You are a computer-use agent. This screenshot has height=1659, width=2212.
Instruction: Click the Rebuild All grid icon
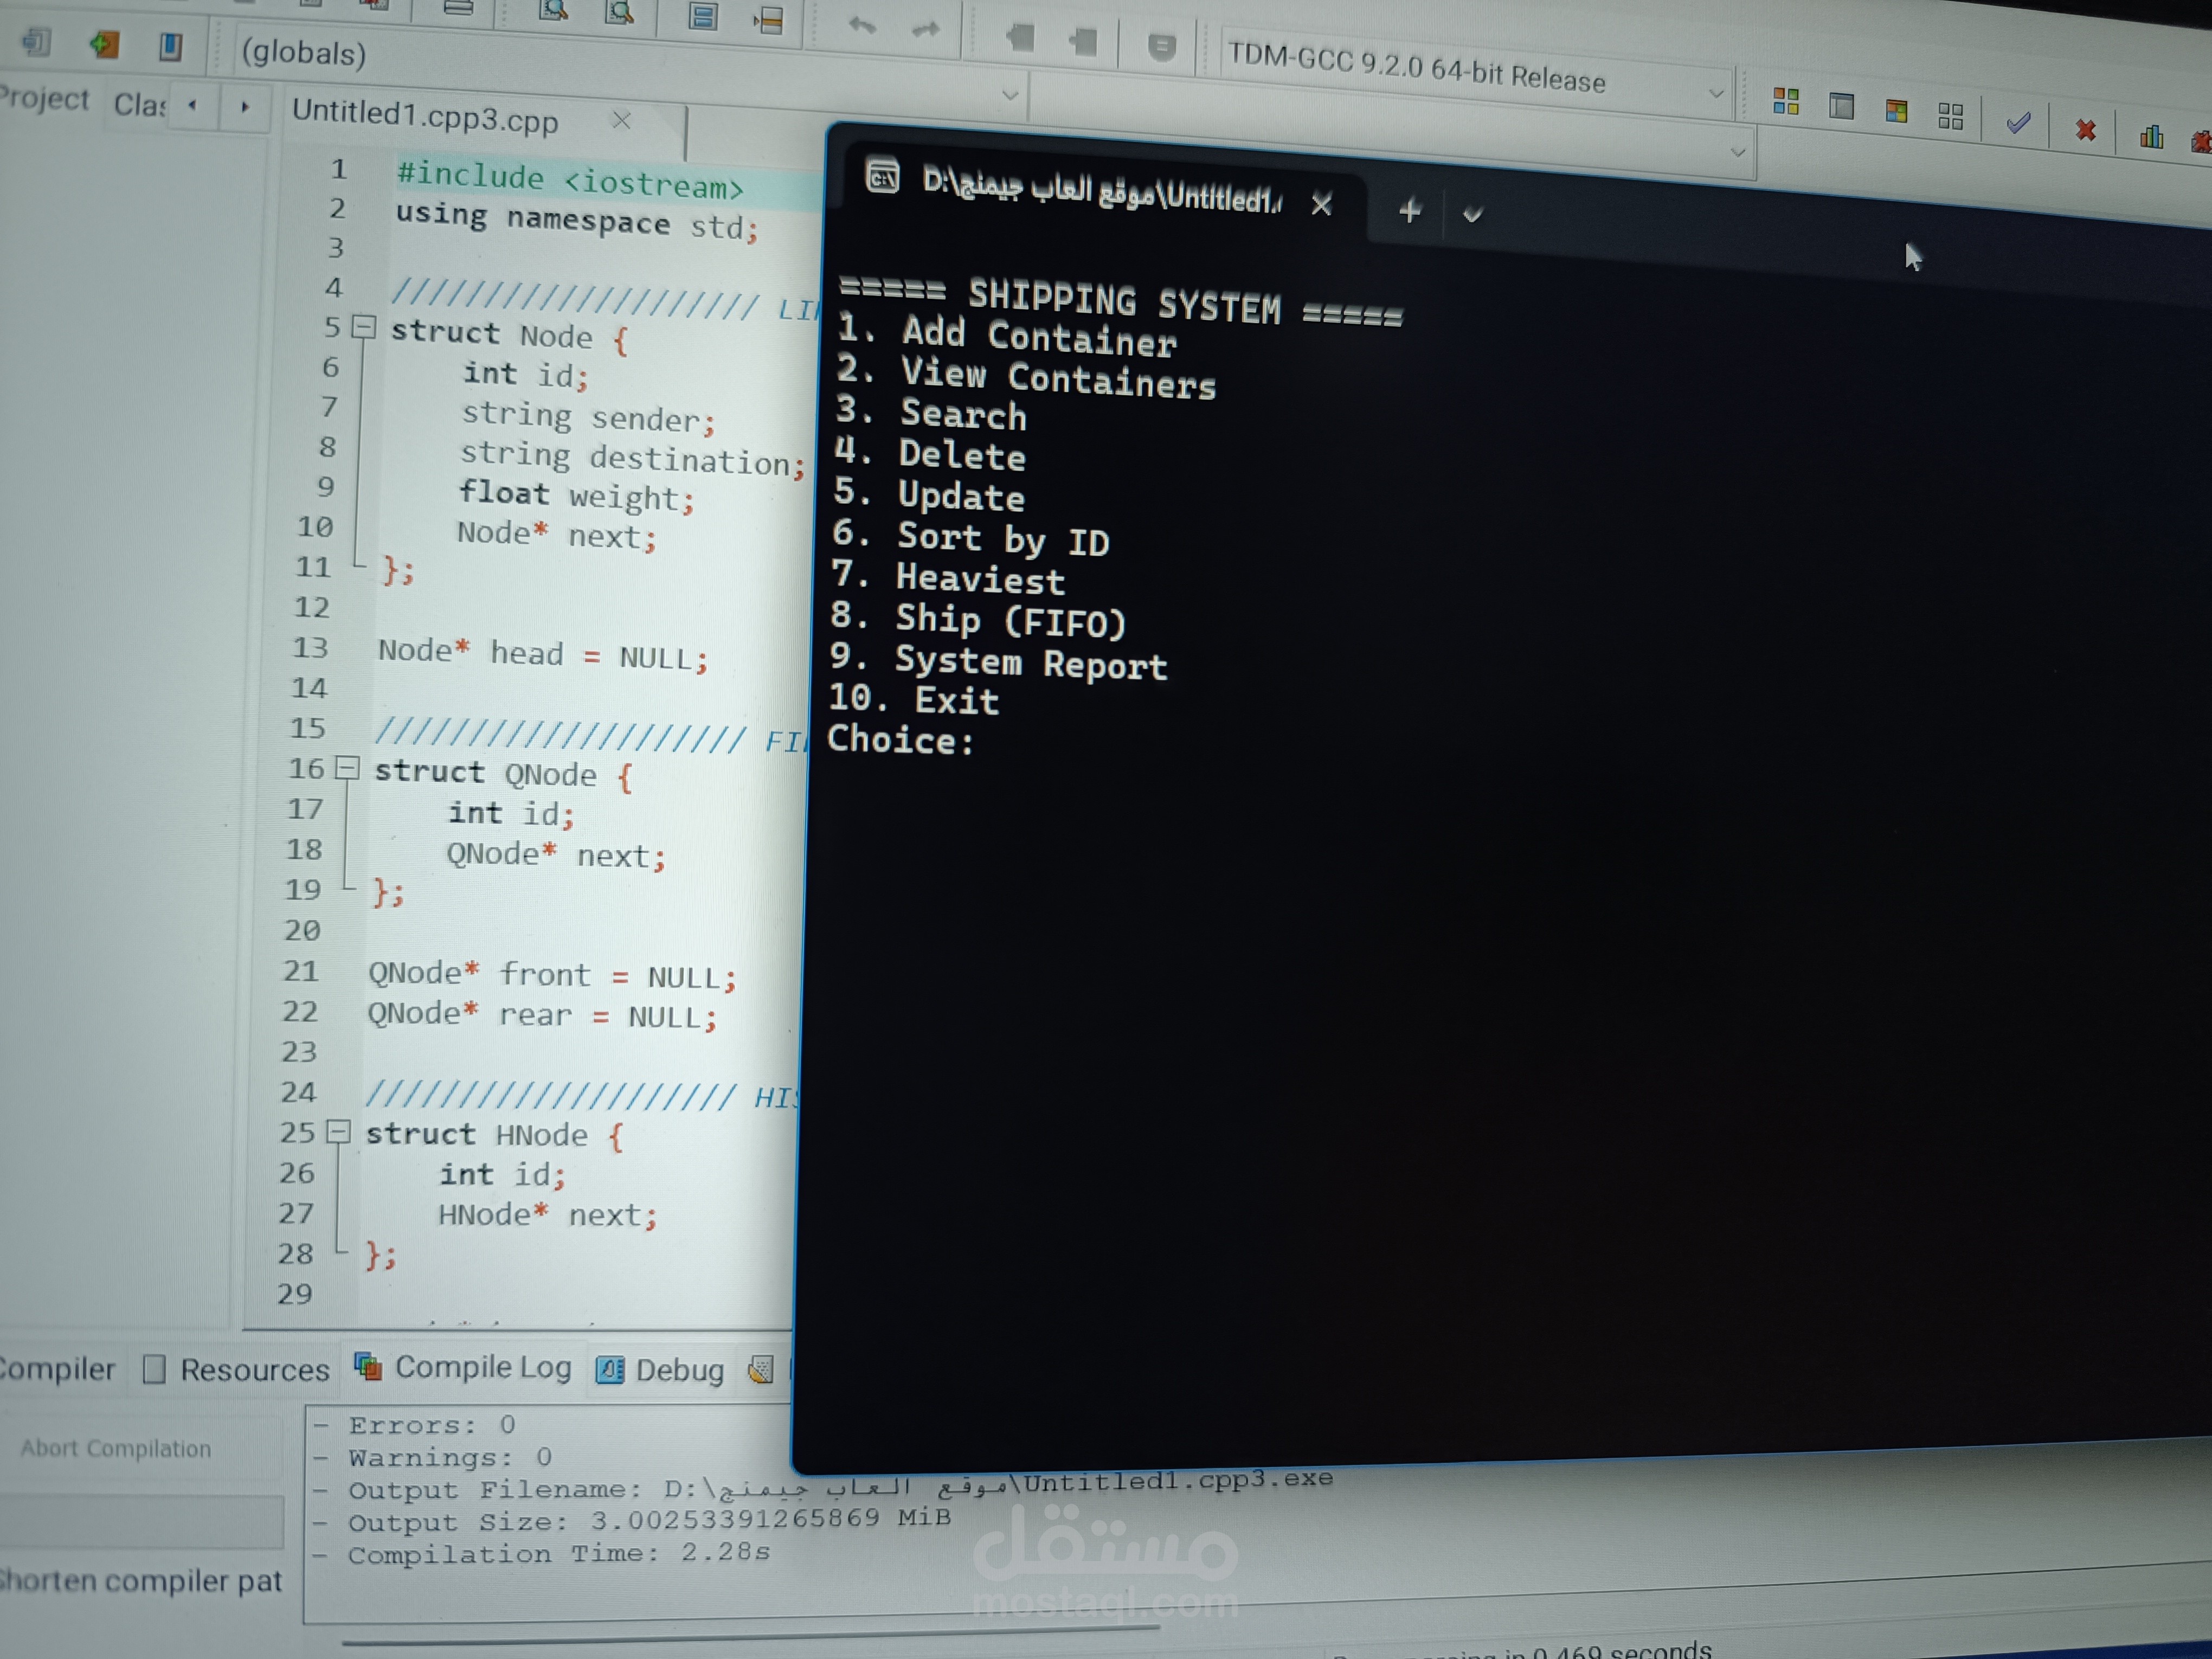pyautogui.click(x=1951, y=116)
